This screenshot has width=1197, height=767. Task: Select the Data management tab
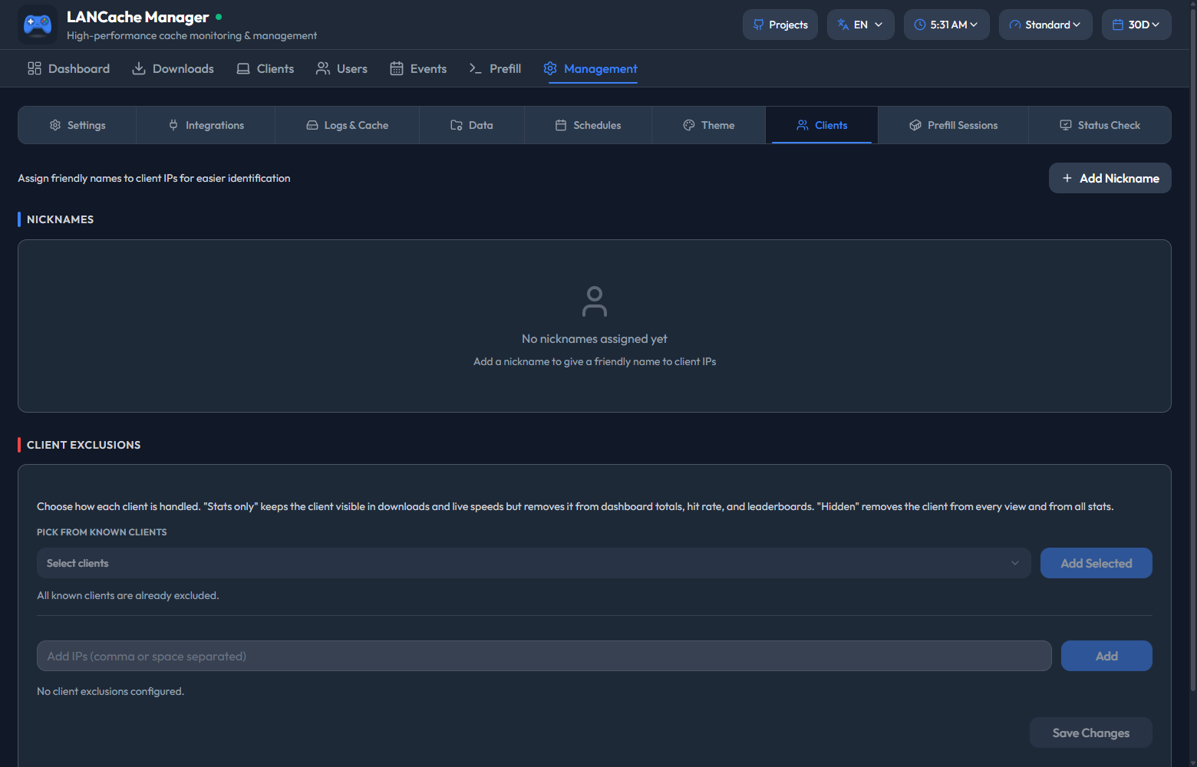click(x=472, y=125)
